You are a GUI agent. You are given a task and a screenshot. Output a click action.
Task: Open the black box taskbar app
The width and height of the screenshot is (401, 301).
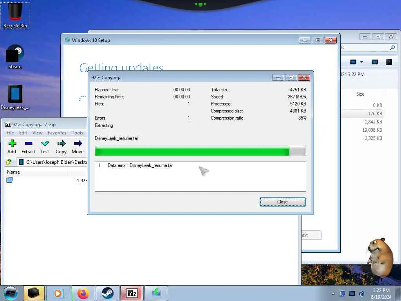coord(34,293)
